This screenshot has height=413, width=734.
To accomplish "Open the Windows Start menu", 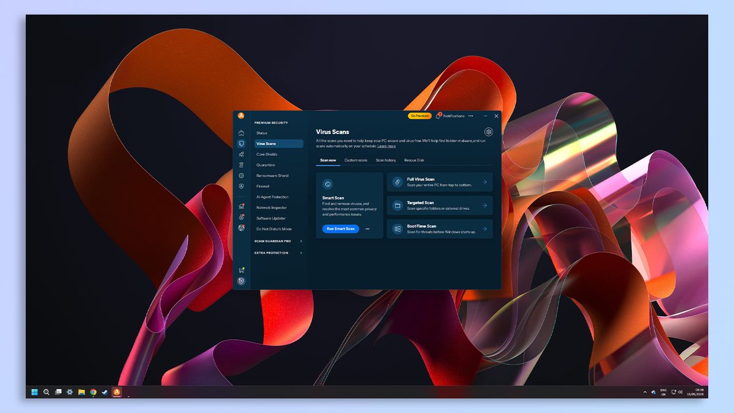I will [34, 392].
